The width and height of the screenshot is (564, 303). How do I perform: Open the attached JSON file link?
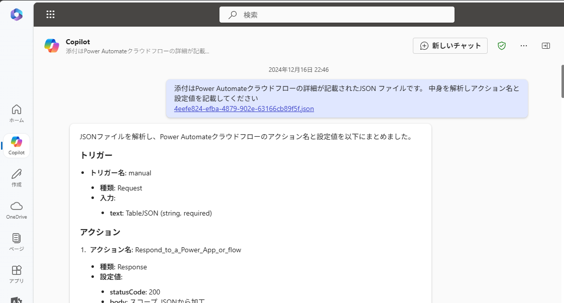click(244, 109)
